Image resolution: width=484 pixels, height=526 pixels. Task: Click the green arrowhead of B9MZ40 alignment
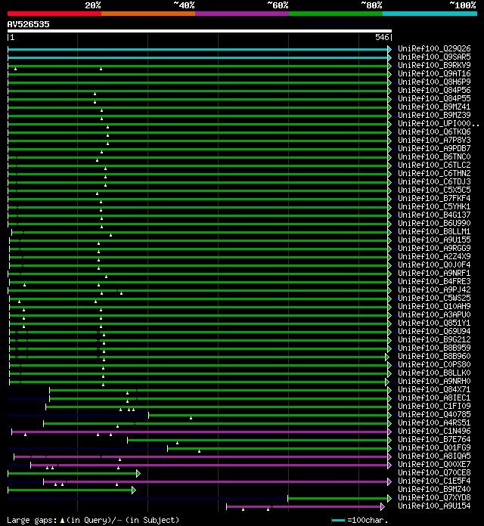click(x=134, y=490)
